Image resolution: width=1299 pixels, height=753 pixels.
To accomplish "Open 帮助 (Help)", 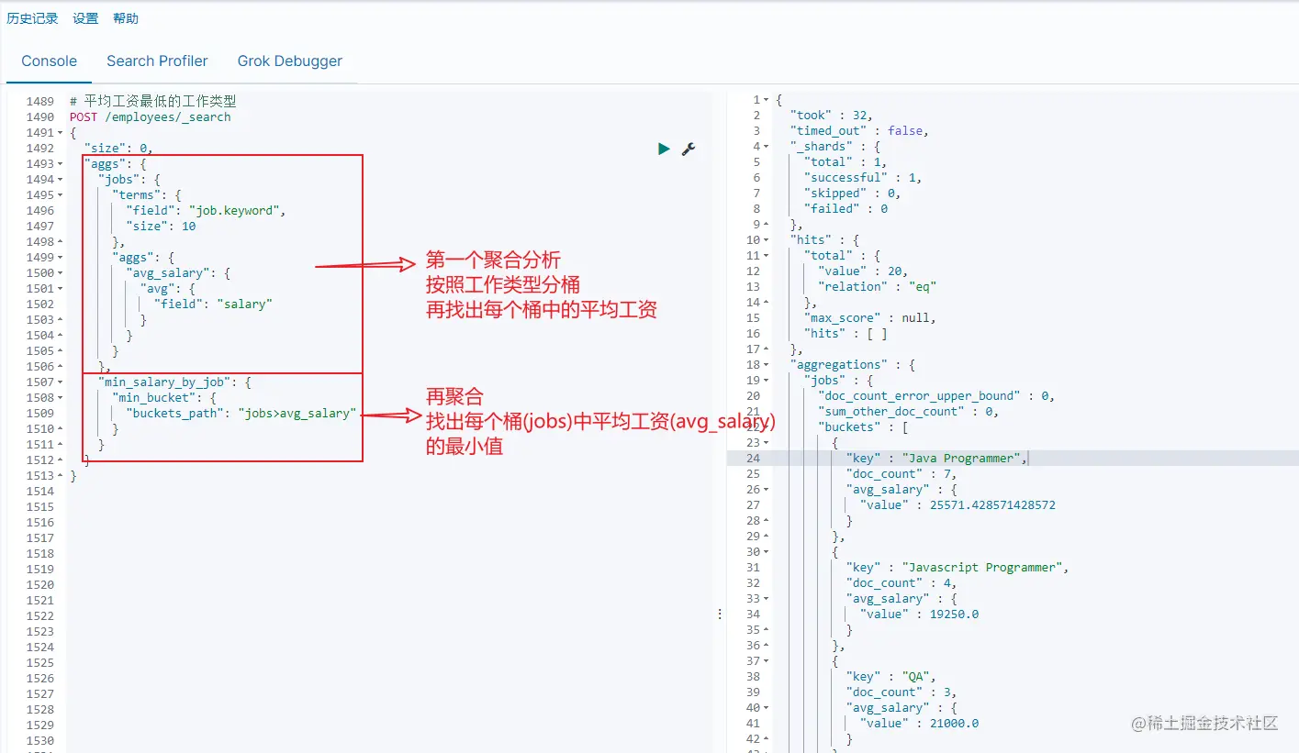I will pos(126,18).
